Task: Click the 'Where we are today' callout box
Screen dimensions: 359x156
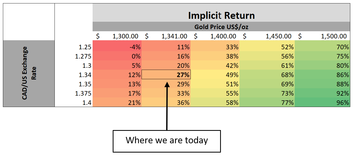Action: pyautogui.click(x=167, y=140)
